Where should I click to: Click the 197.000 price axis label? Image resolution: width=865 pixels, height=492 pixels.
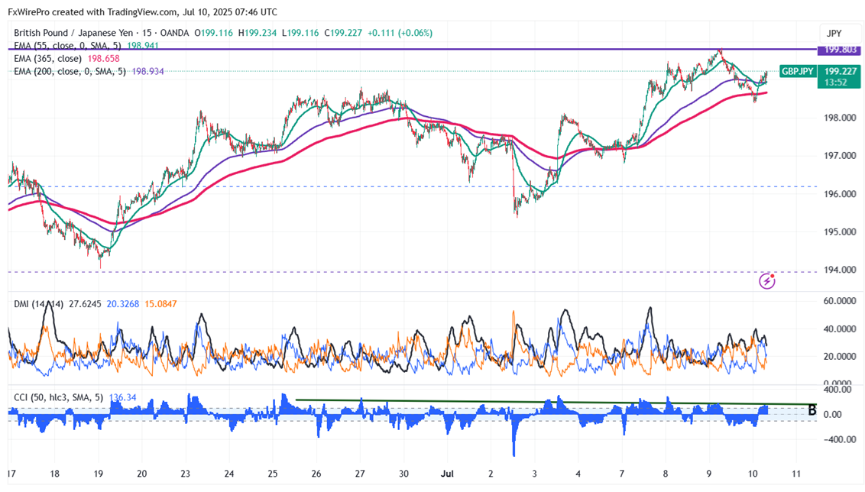tap(840, 156)
